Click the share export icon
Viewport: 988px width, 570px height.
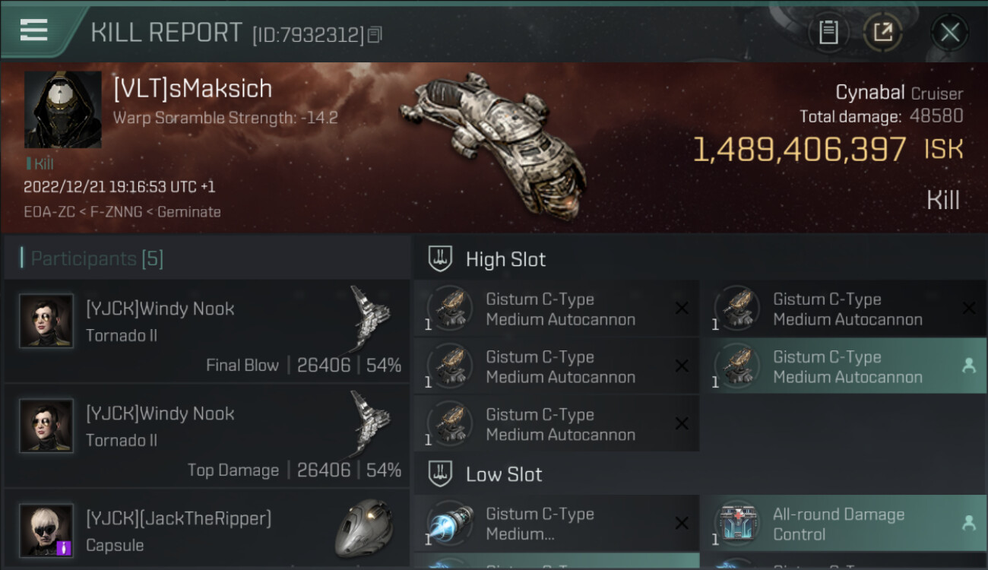pyautogui.click(x=882, y=33)
